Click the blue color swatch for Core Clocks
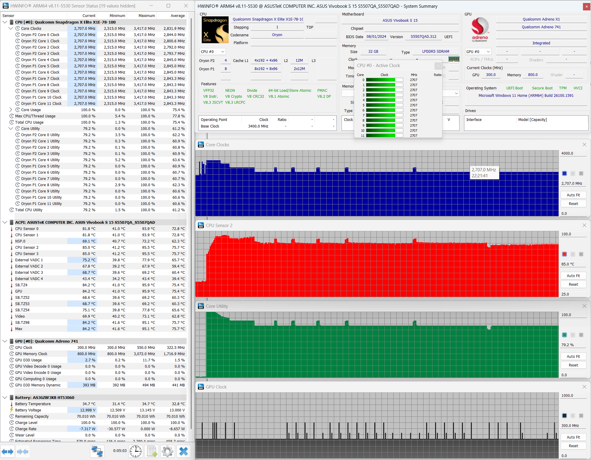The image size is (591, 460). pyautogui.click(x=564, y=173)
